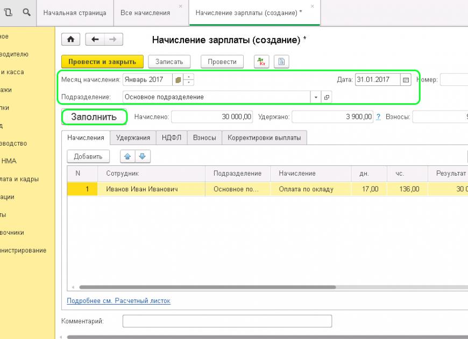Click the Подразделение column header
Image resolution: width=468 pixels, height=339 pixels.
(238, 174)
